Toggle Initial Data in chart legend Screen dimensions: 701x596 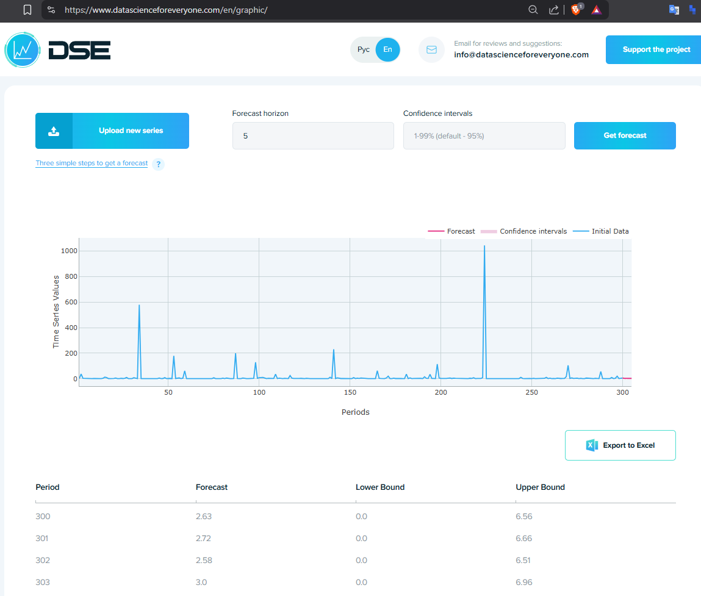601,231
